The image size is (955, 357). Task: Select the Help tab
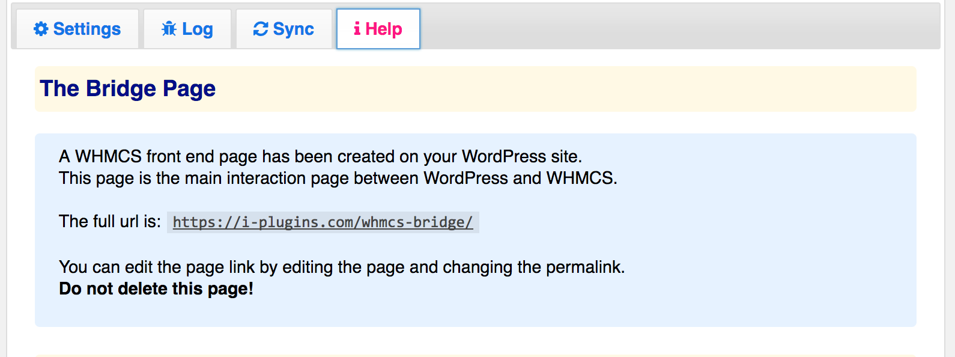378,29
